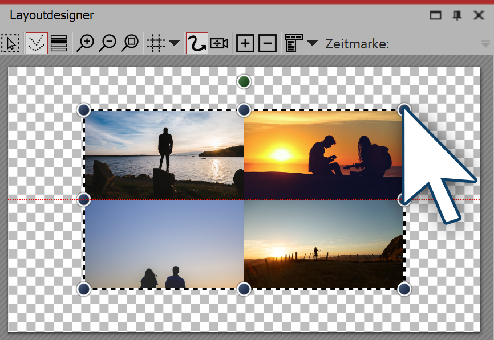Viewport: 494px width, 340px height.
Task: Click the alignment tool icon
Action: click(293, 43)
